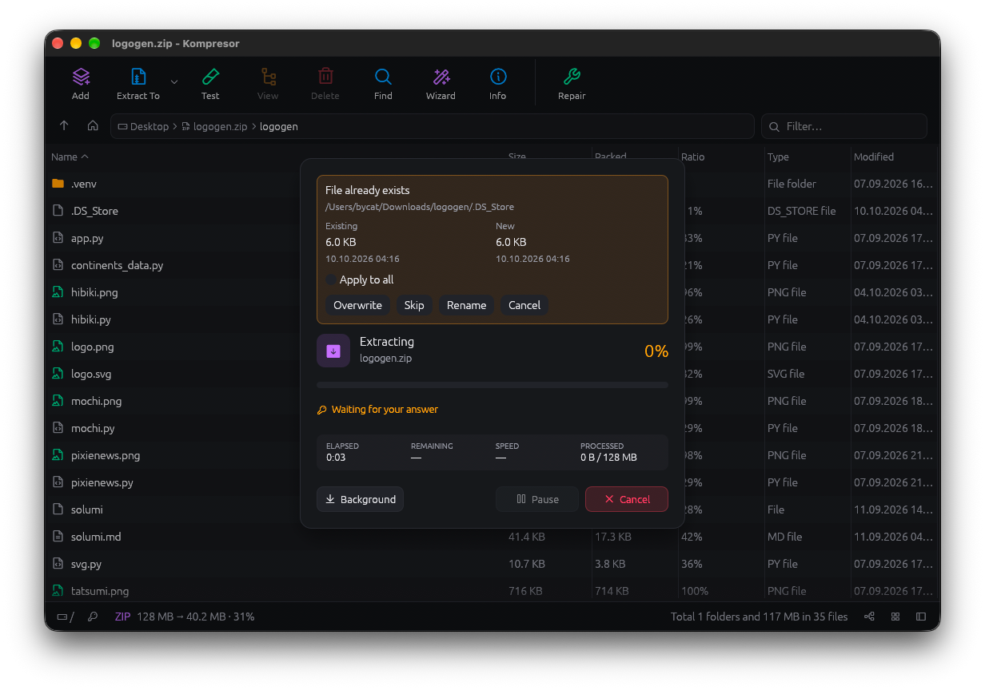Focus the Filter search field
Viewport: 985px width, 690px height.
[844, 126]
